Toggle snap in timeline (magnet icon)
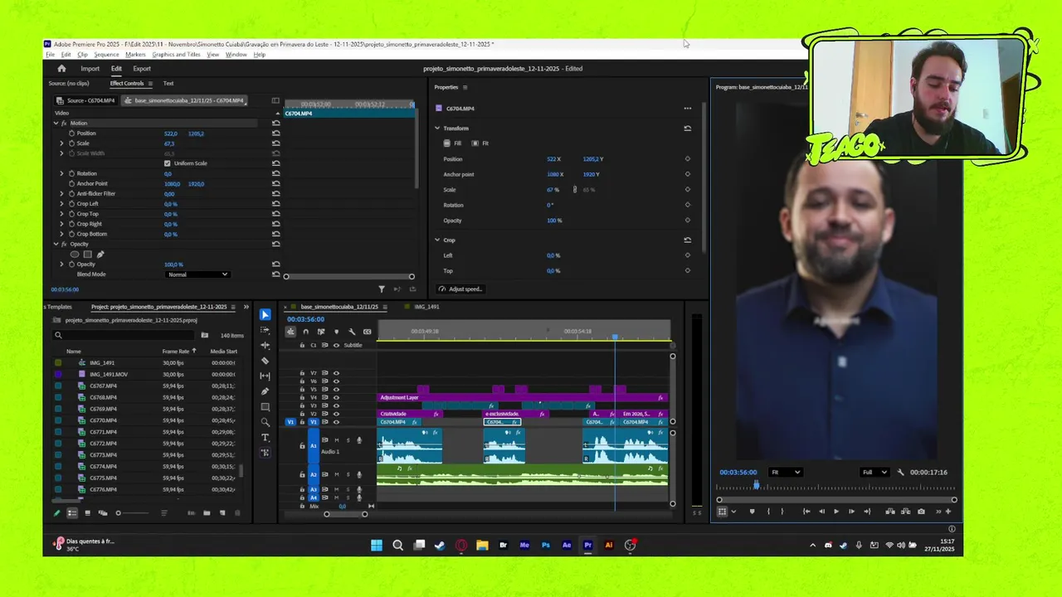This screenshot has height=597, width=1062. click(x=305, y=332)
